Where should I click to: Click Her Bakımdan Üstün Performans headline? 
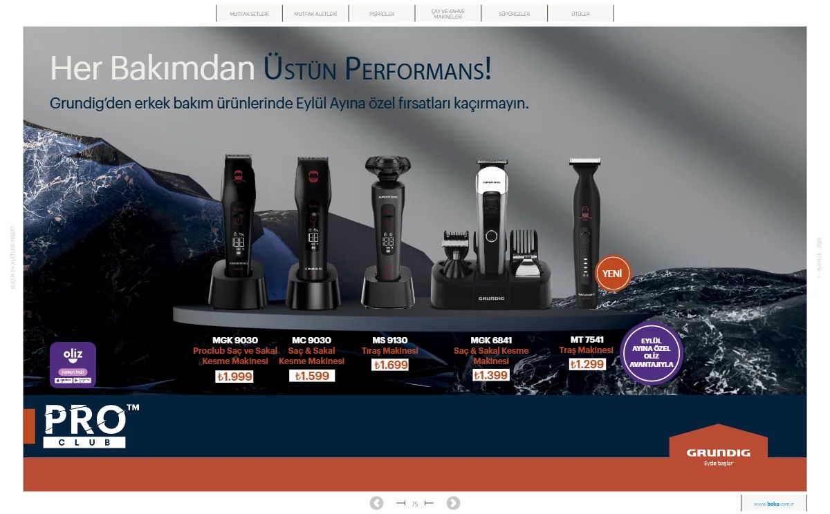click(x=270, y=68)
